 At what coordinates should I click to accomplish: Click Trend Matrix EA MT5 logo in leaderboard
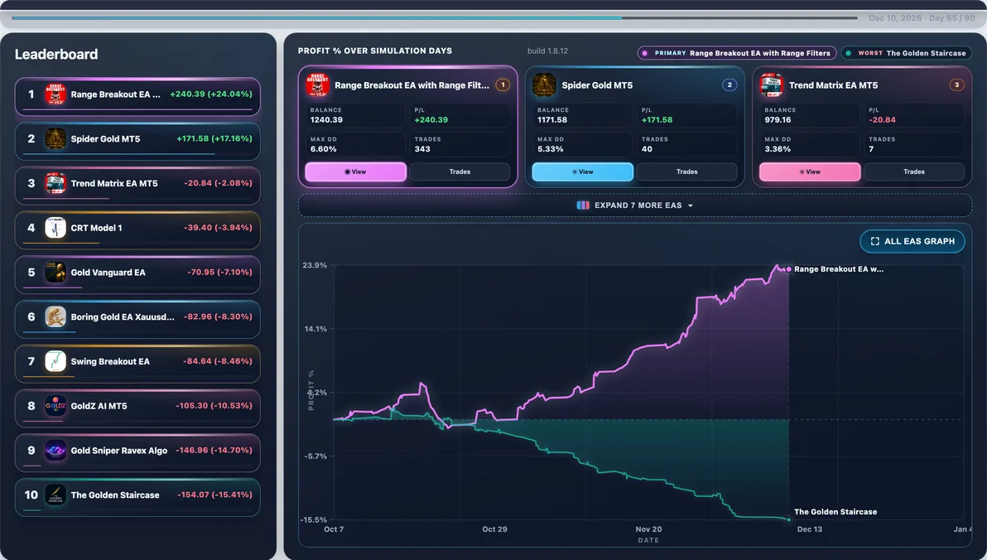click(55, 183)
